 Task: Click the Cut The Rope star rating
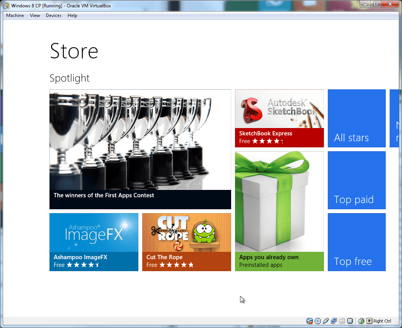pos(177,265)
